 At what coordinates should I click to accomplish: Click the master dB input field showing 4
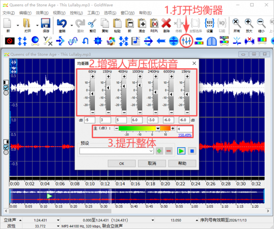click(185, 129)
